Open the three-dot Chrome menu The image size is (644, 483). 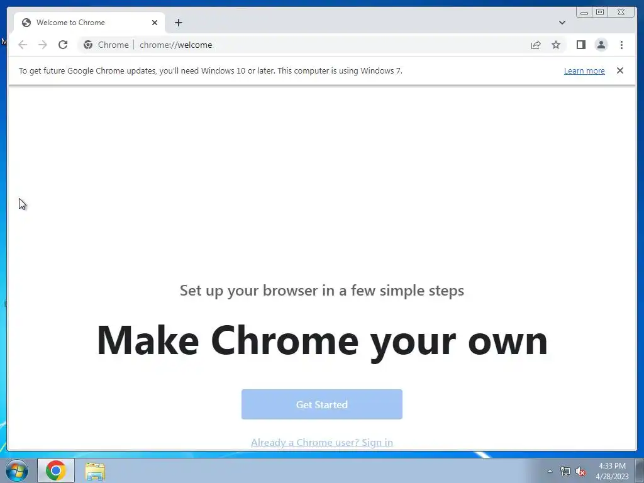tap(621, 45)
